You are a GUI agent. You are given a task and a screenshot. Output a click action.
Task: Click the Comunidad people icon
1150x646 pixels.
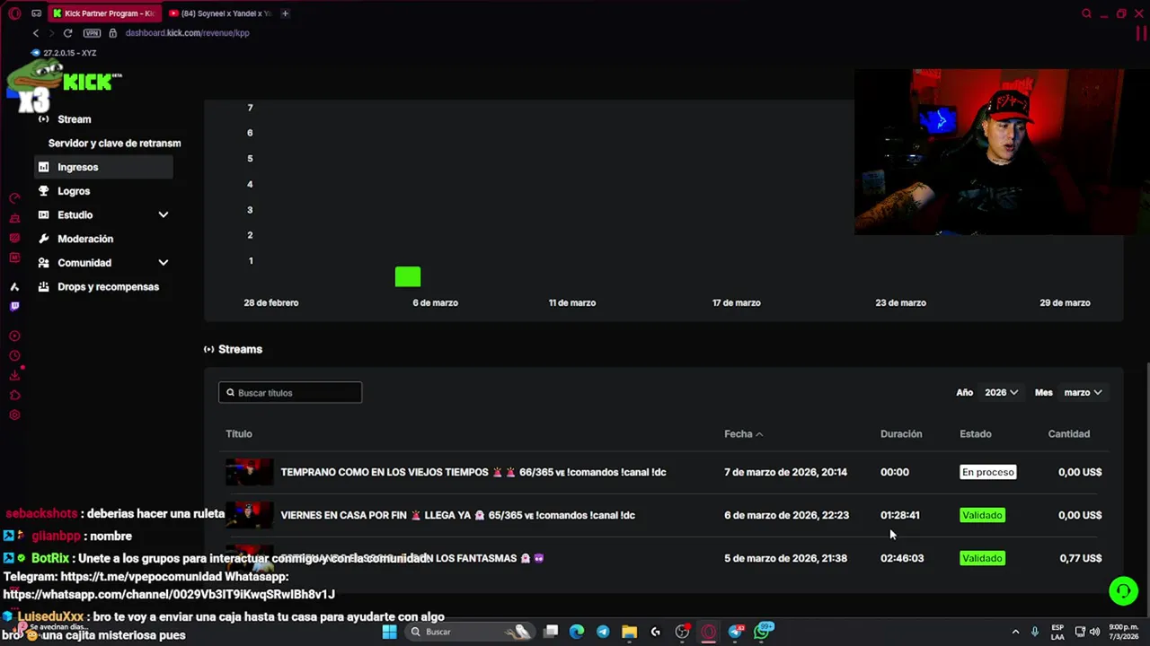43,263
